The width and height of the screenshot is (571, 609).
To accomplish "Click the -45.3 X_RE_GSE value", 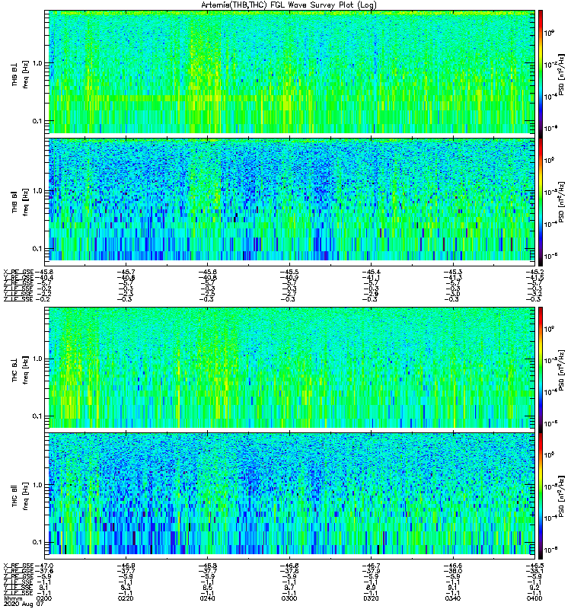I will pos(452,272).
